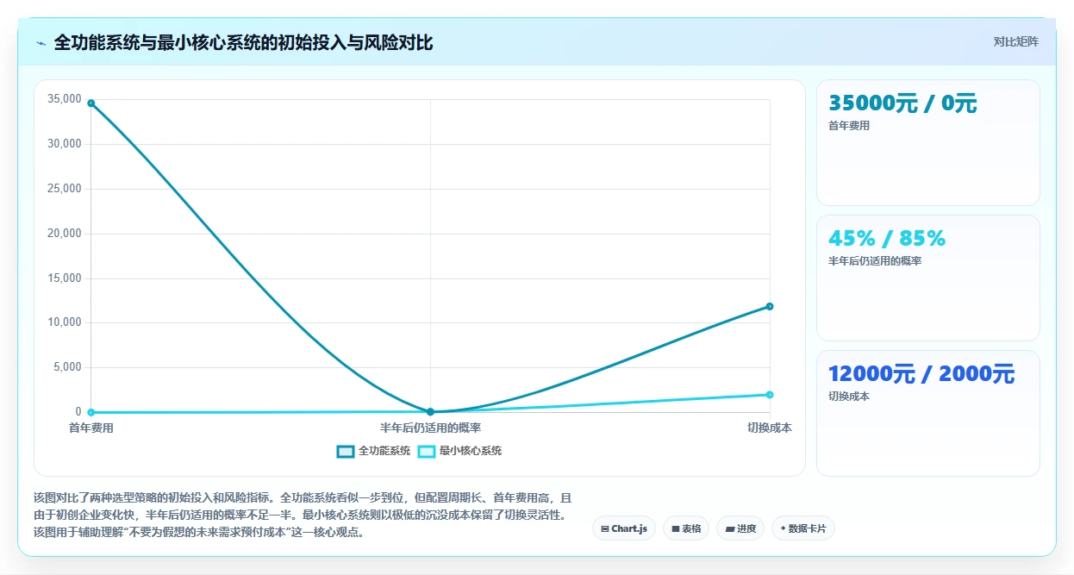Click the 35000元 / 0元 card value
Image resolution: width=1074 pixels, height=575 pixels.
(x=902, y=103)
